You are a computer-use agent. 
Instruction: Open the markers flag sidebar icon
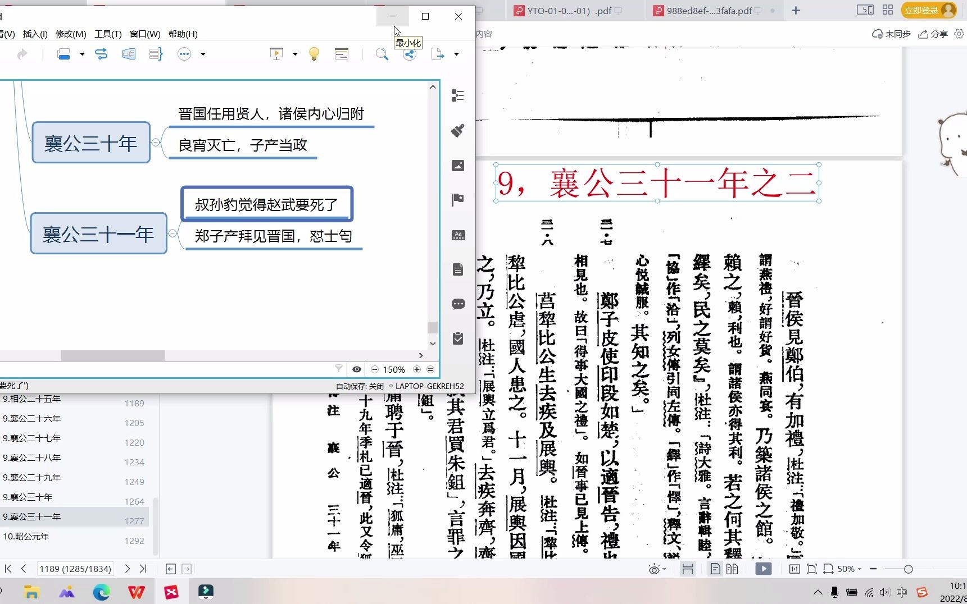(x=458, y=200)
